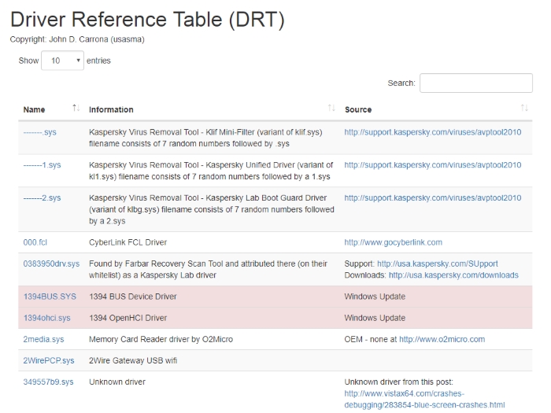Sort by Information column arrows icon
Image resolution: width=551 pixels, height=413 pixels.
(331, 109)
